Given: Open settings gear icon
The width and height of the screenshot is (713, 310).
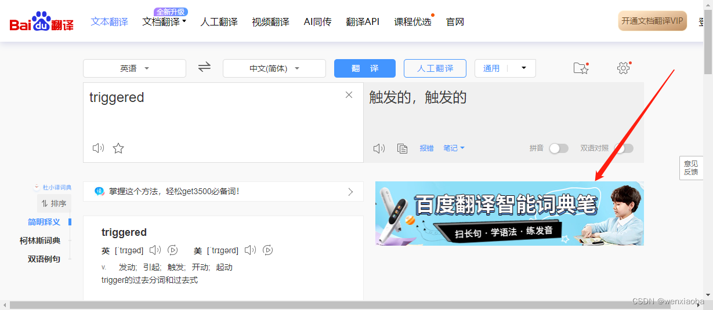Looking at the screenshot, I should pyautogui.click(x=624, y=68).
